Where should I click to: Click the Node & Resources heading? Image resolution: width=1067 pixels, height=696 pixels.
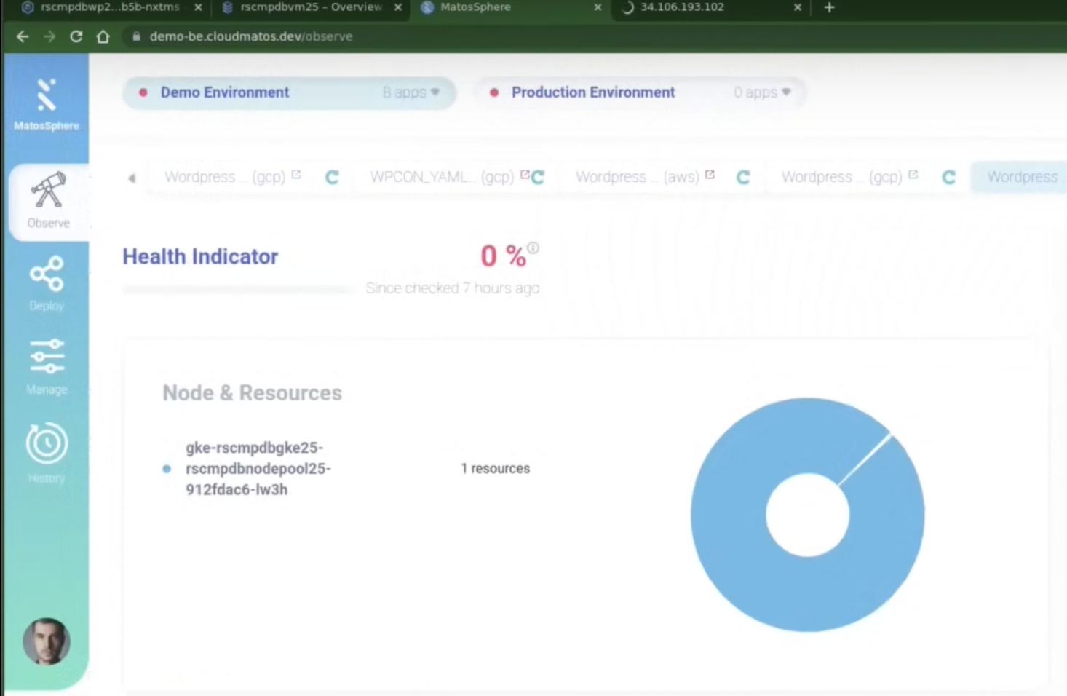point(252,393)
